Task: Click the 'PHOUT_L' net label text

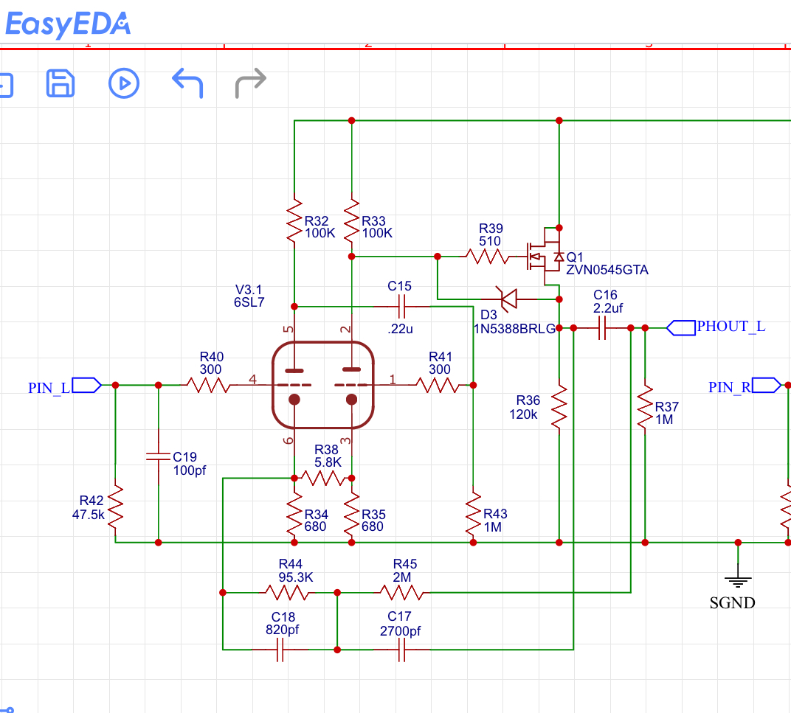Action: point(731,326)
